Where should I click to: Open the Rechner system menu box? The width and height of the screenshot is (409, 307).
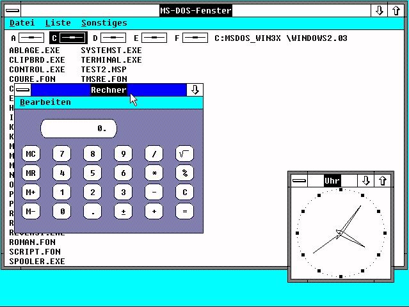23,90
